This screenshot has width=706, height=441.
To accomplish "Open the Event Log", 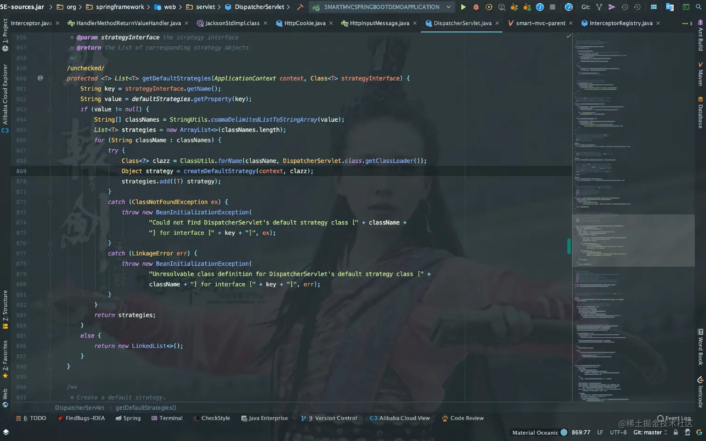I will tap(674, 418).
